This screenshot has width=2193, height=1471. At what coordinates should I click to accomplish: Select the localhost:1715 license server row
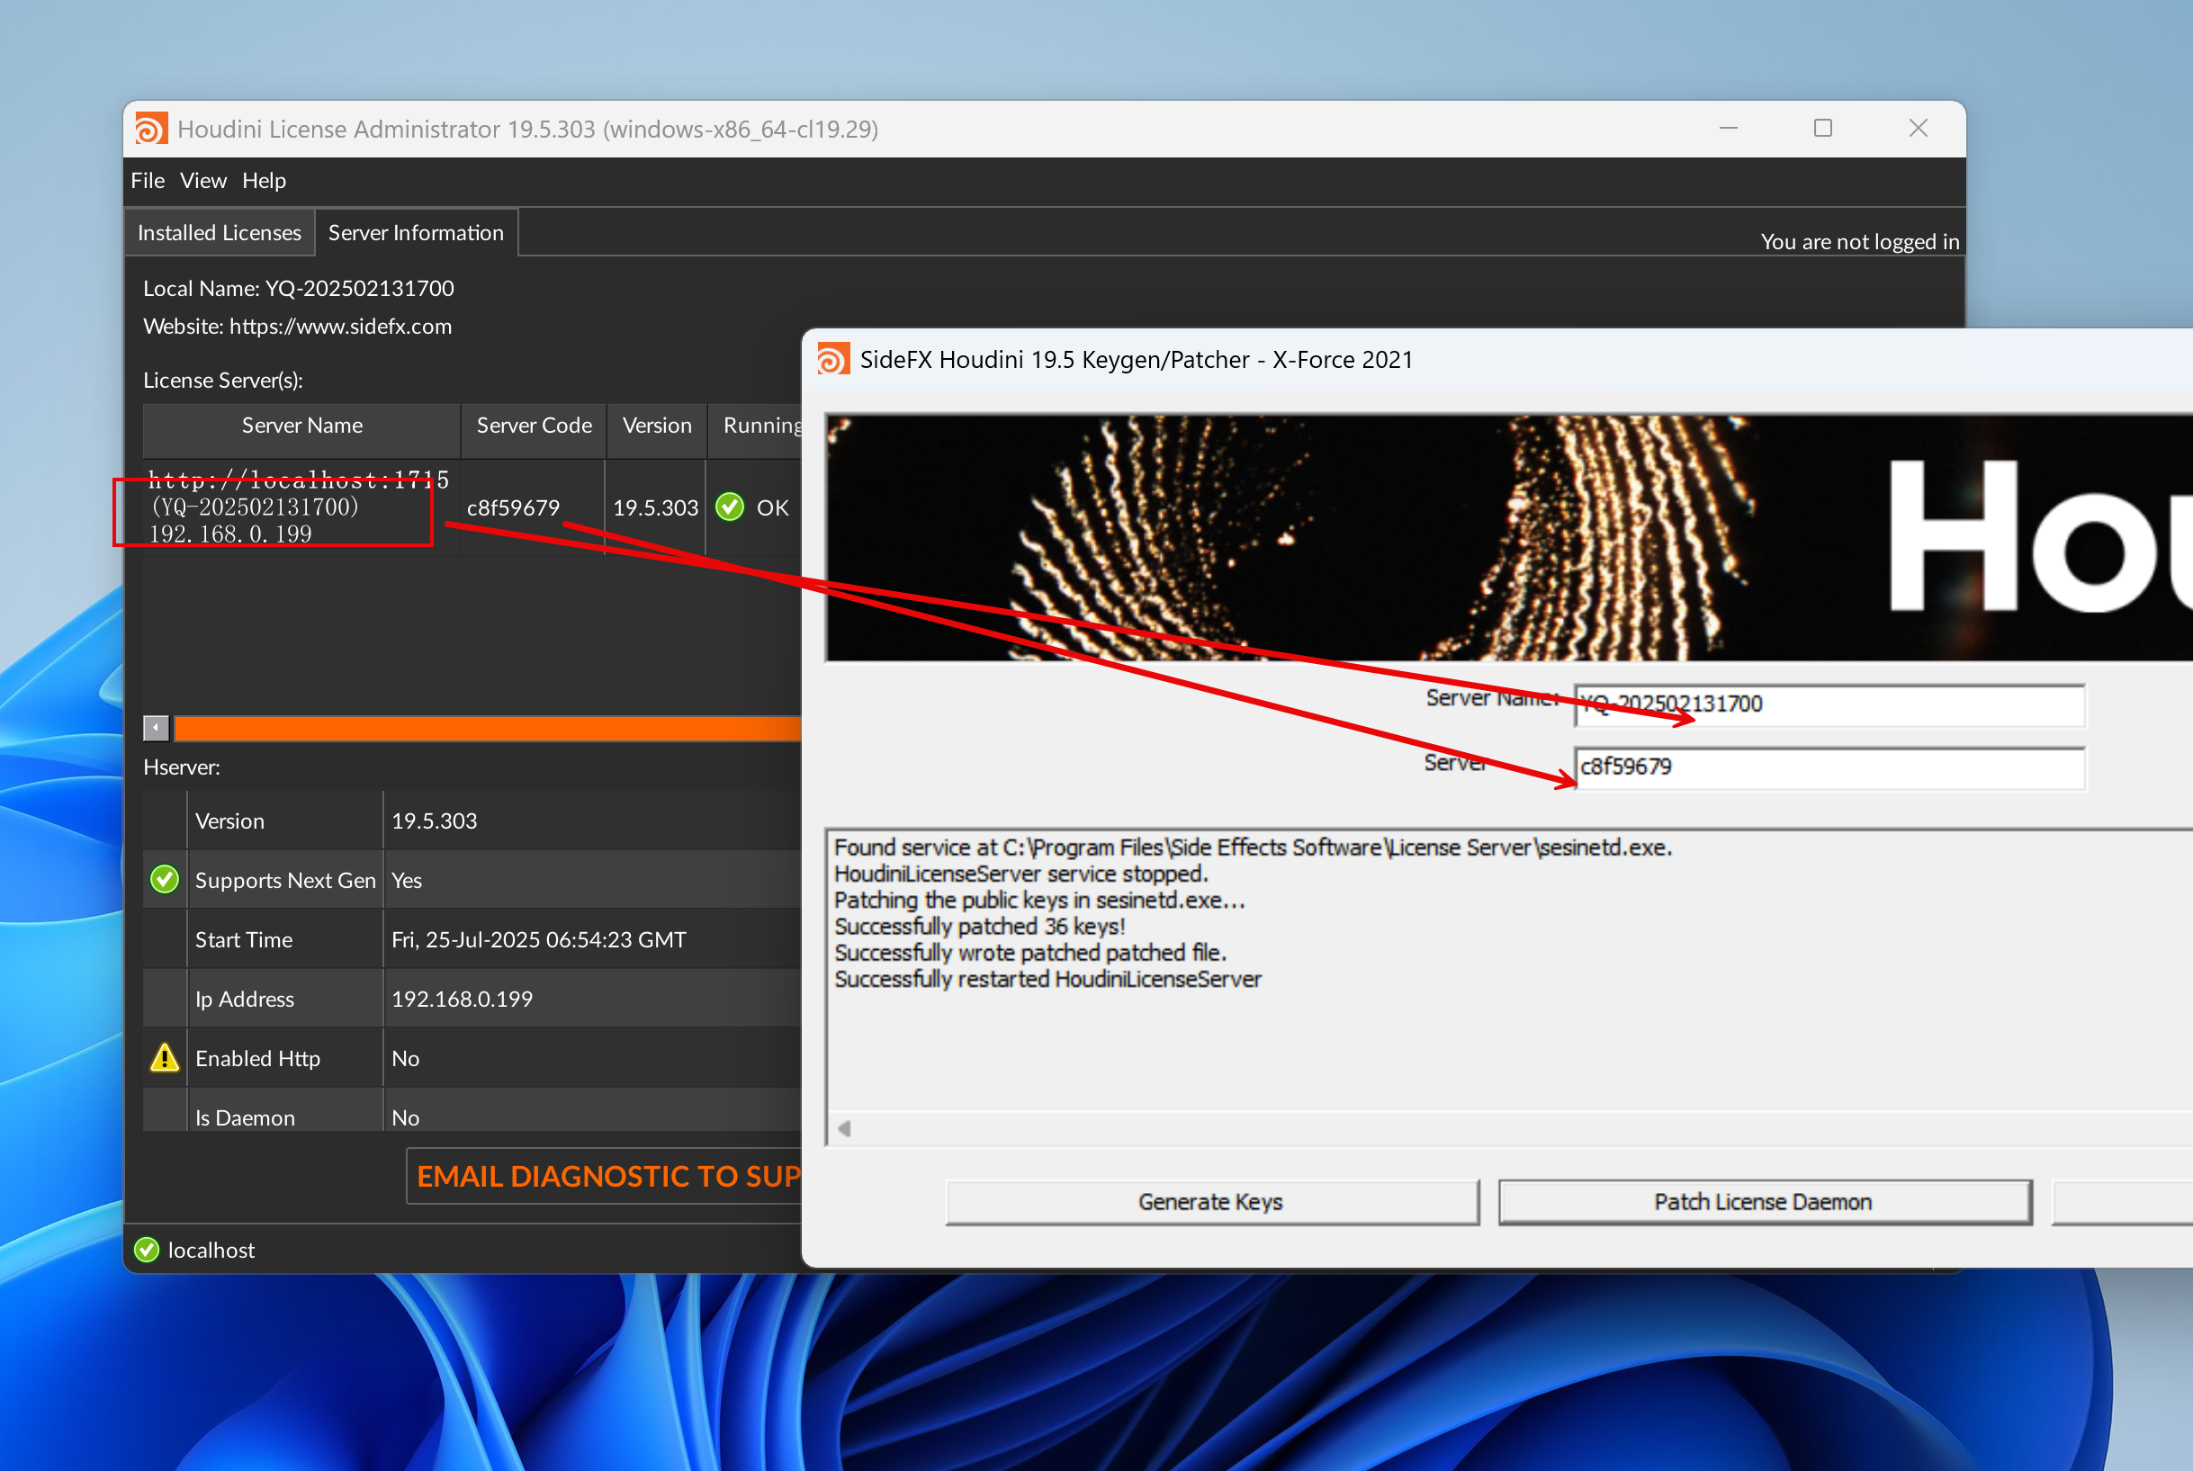coord(299,507)
